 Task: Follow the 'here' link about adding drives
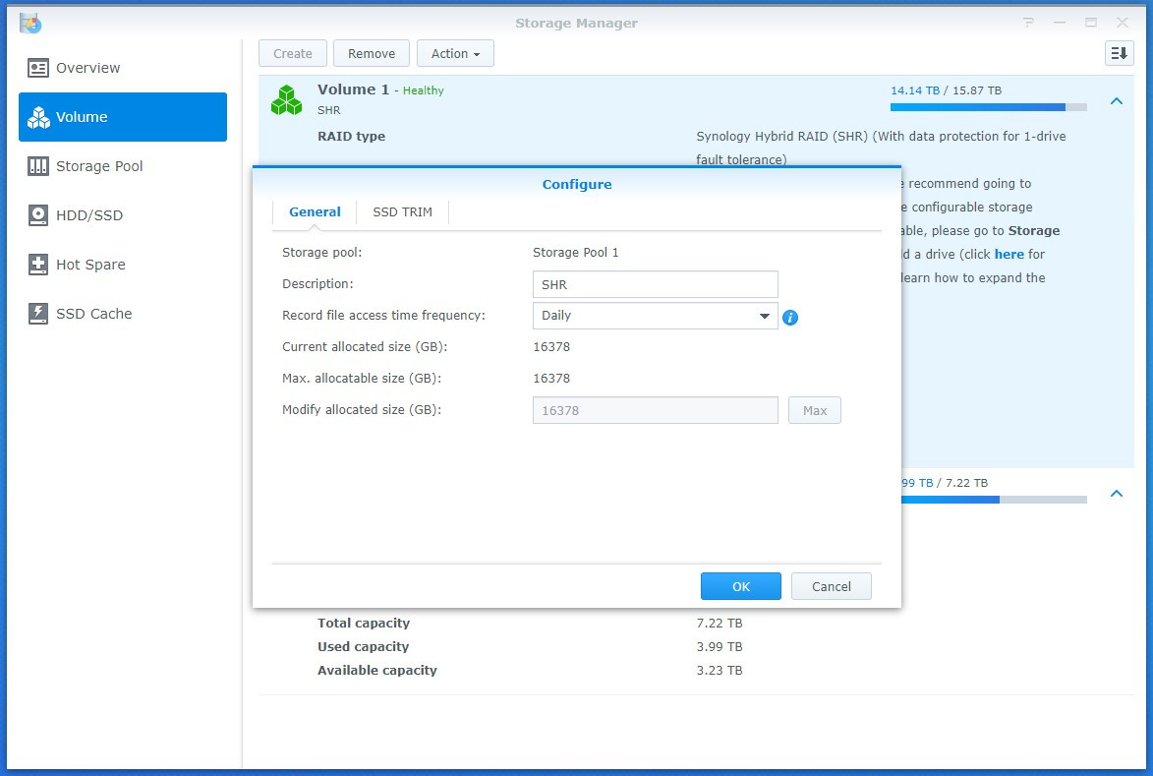1011,254
